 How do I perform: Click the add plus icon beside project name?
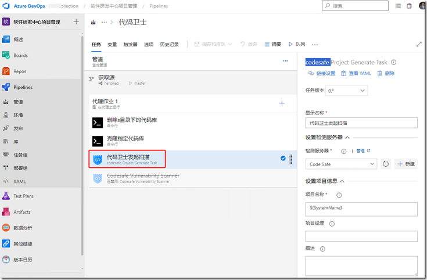[76, 22]
